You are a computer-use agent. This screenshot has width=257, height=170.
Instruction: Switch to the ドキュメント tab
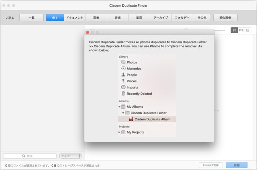[75, 18]
